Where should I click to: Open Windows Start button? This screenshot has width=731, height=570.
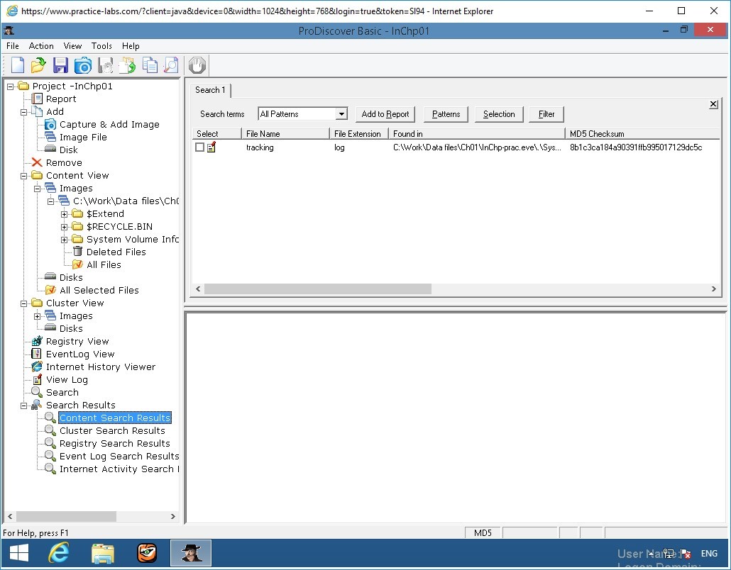[19, 553]
